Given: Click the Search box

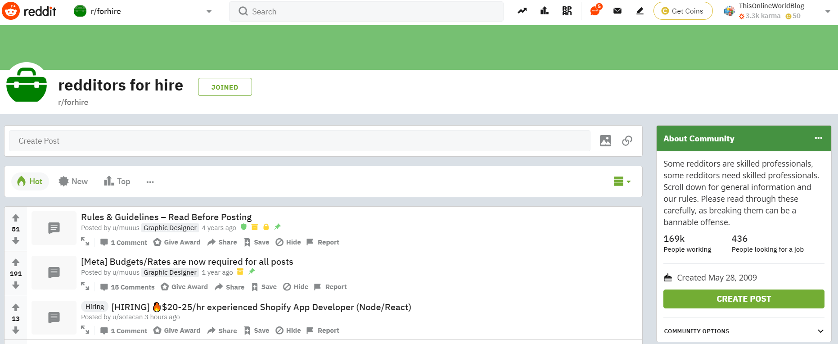Looking at the screenshot, I should click(366, 11).
